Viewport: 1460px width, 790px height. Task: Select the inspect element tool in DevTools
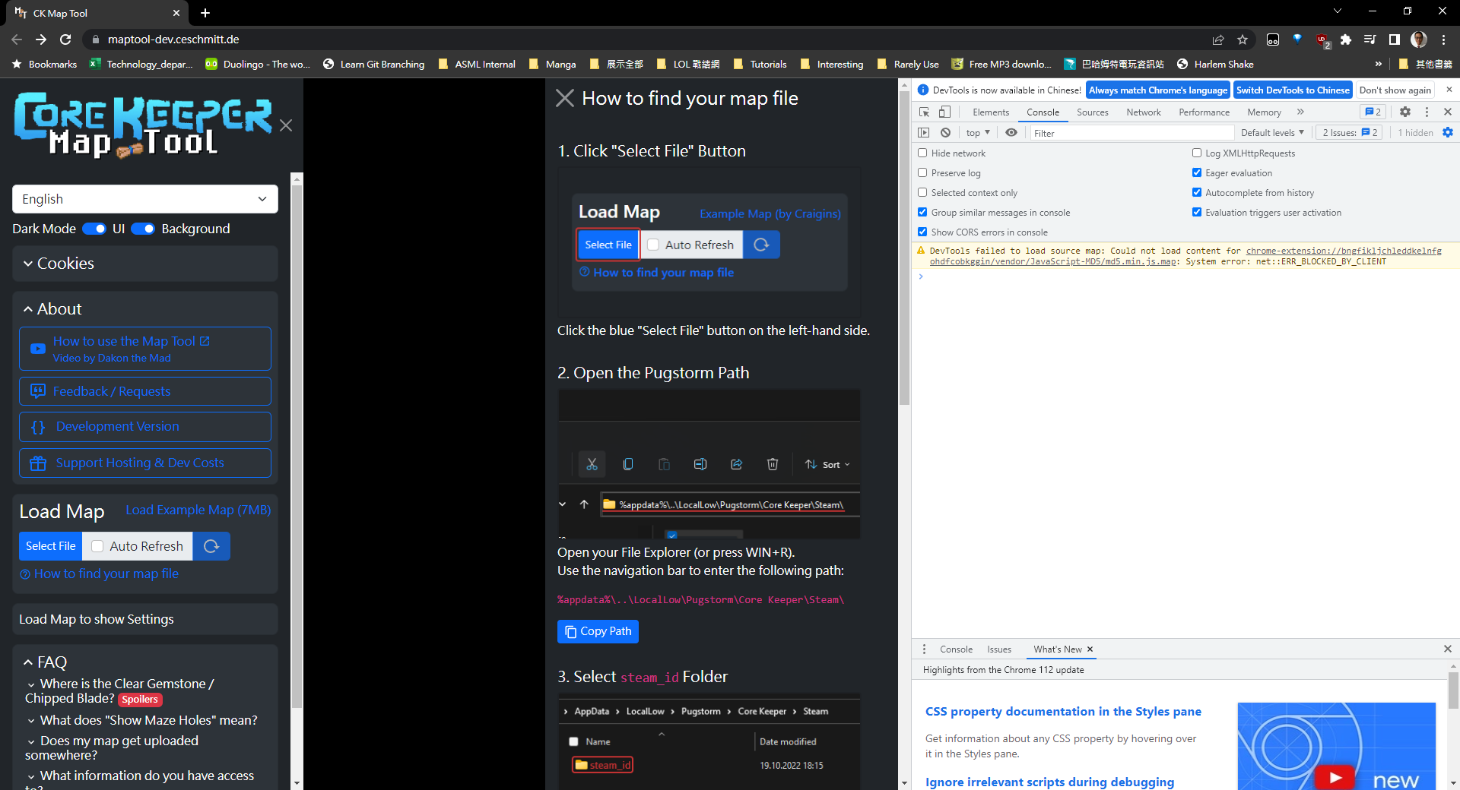pos(924,112)
